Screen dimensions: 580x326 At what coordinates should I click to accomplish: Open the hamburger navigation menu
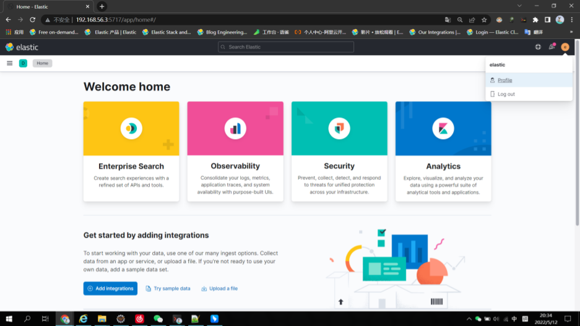[10, 63]
